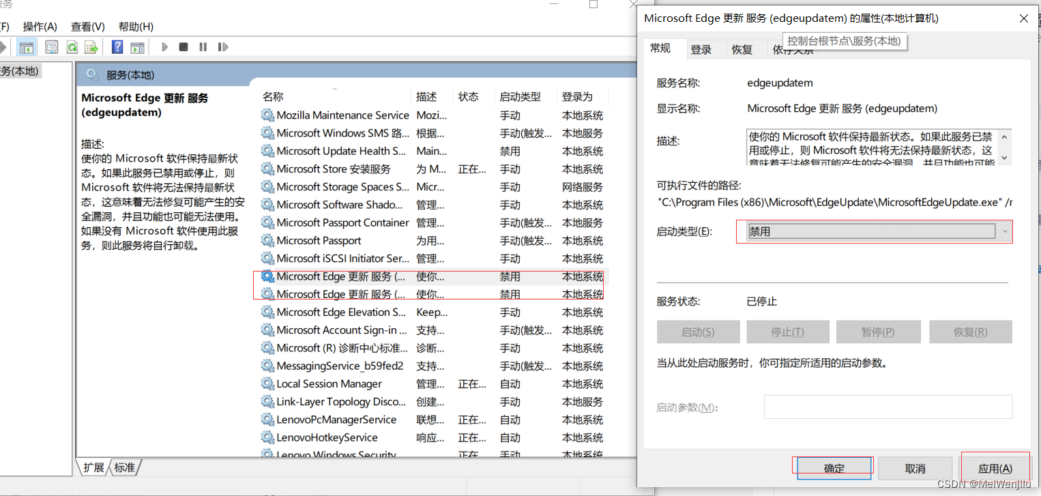Click gear icon of Microsoft Windows SMS row
Viewport: 1041px width, 496px height.
(x=267, y=133)
